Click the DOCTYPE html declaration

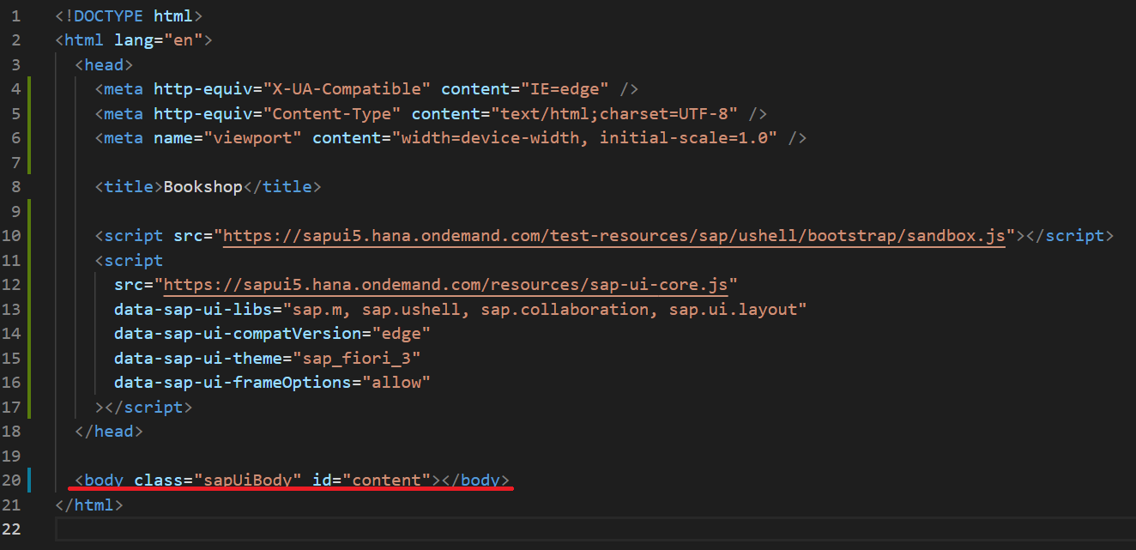pyautogui.click(x=129, y=15)
